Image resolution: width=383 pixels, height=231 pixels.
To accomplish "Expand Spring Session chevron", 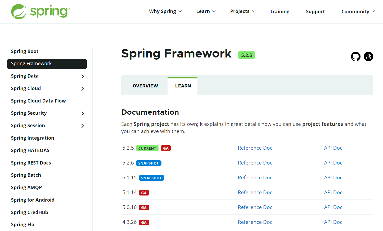I will [83, 126].
